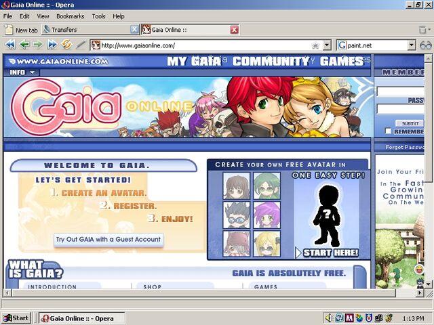This screenshot has width=434, height=325.
Task: Select the goggles-wearing spiky hair avatar
Action: [x=236, y=215]
